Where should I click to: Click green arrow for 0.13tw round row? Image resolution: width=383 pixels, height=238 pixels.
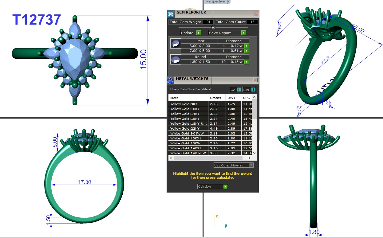247,62
